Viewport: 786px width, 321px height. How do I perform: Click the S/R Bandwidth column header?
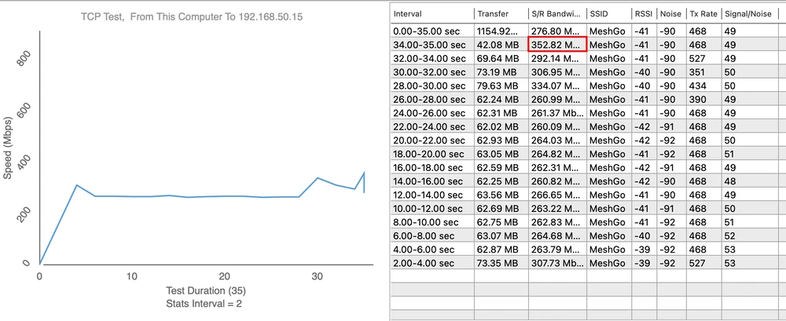[x=556, y=14]
